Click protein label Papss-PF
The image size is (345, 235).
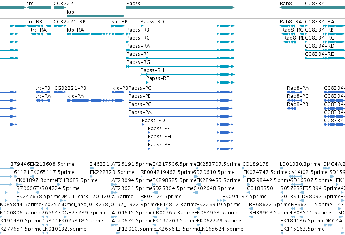point(159,129)
